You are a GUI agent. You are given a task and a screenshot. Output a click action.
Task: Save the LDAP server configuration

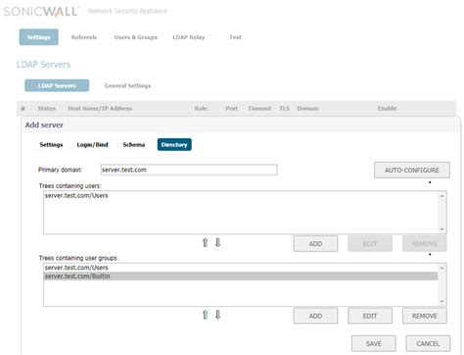(x=374, y=343)
